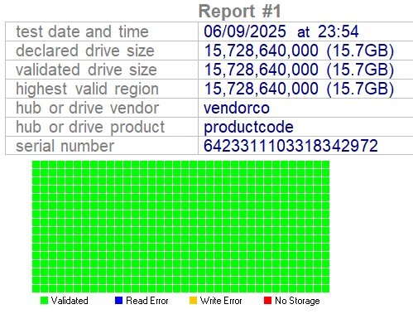This screenshot has width=413, height=314.
Task: Select the 'Read Error' legend text
Action: (x=147, y=301)
